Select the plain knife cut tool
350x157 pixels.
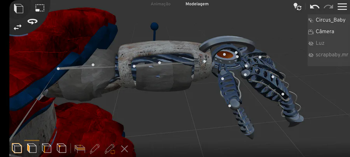[x=94, y=149]
